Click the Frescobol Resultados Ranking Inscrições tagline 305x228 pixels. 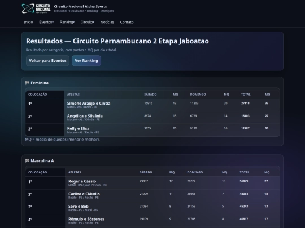[84, 11]
